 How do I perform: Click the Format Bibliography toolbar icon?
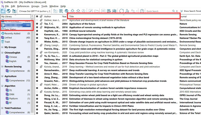tap(109, 11)
